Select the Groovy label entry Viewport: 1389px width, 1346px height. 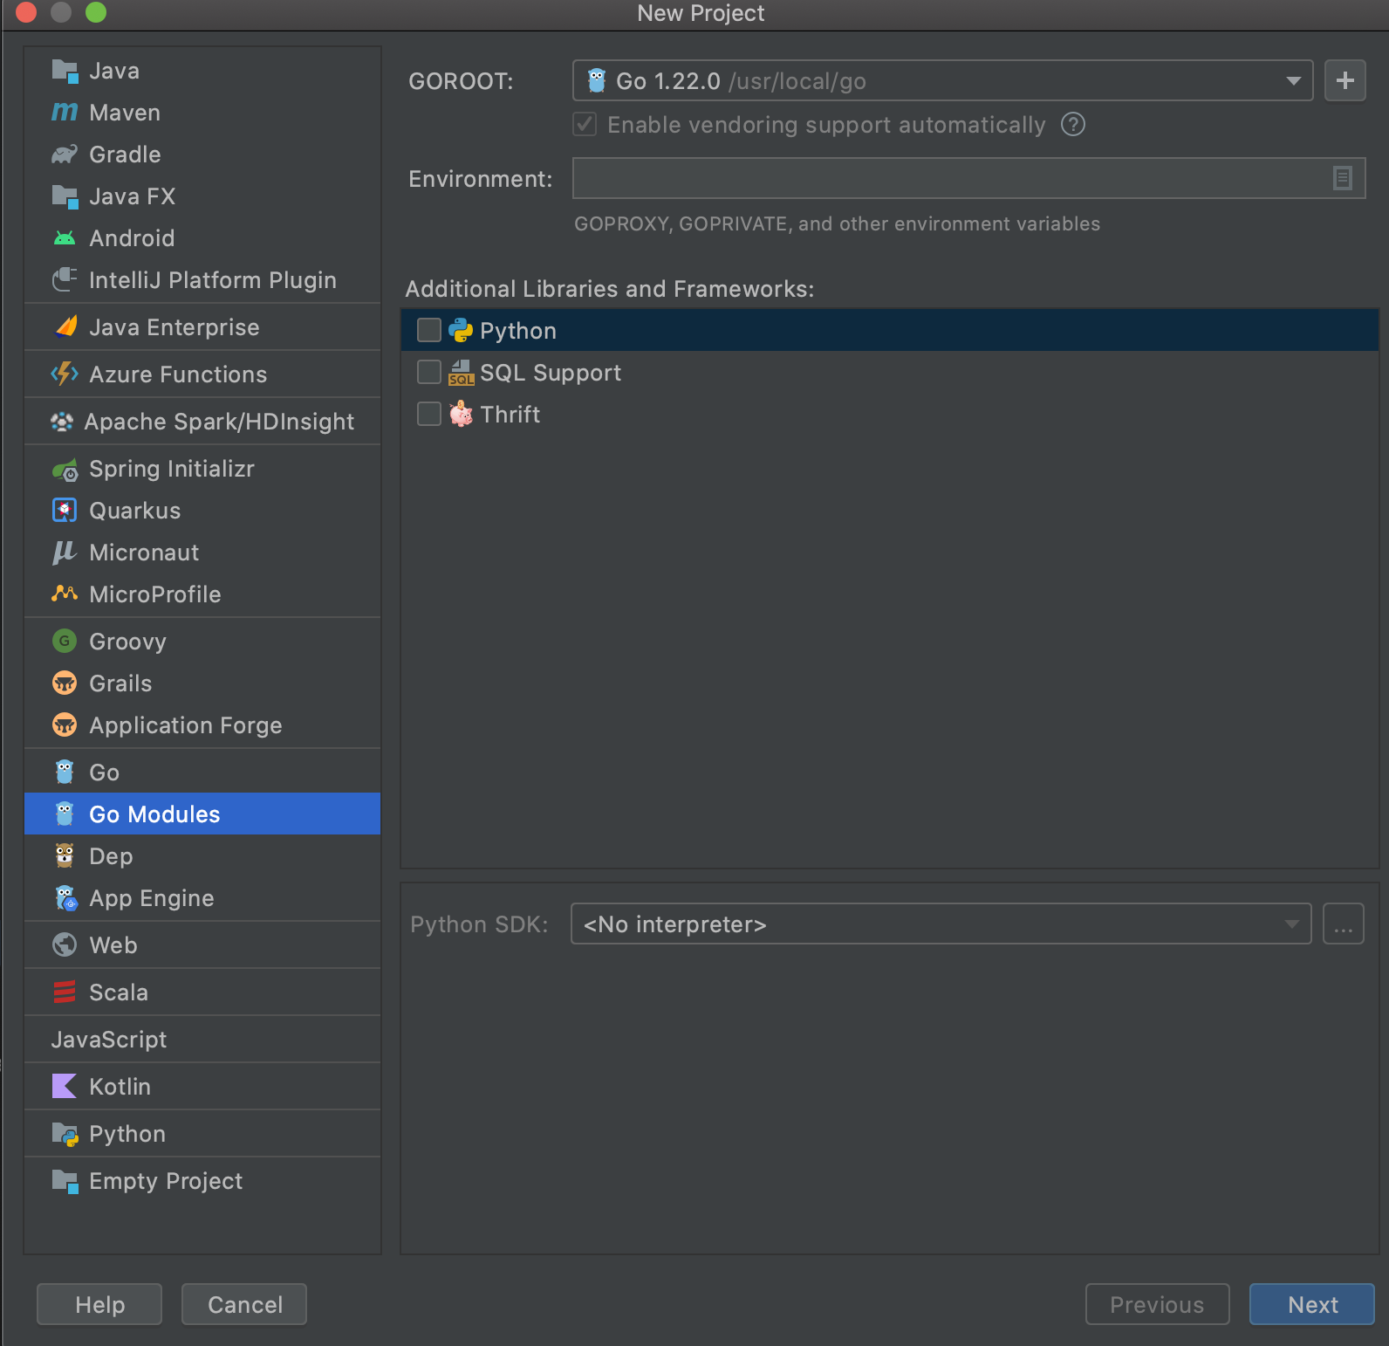(127, 642)
